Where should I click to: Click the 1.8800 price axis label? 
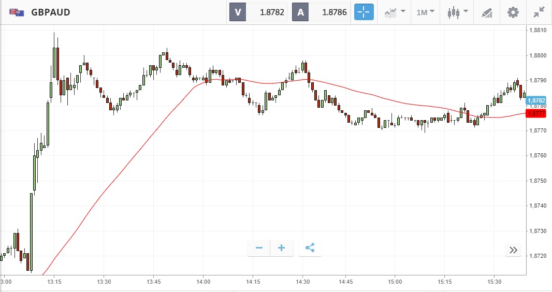pos(538,55)
